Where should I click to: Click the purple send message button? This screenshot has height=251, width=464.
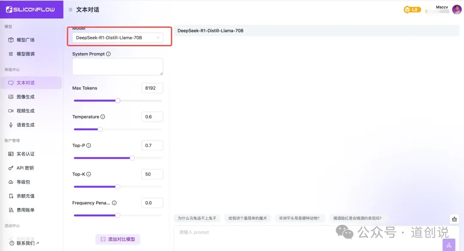pos(449,245)
